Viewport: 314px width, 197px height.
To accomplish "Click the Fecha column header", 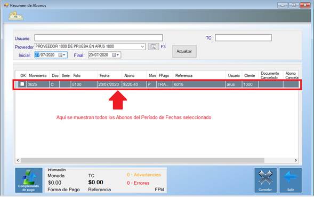I will [x=104, y=76].
